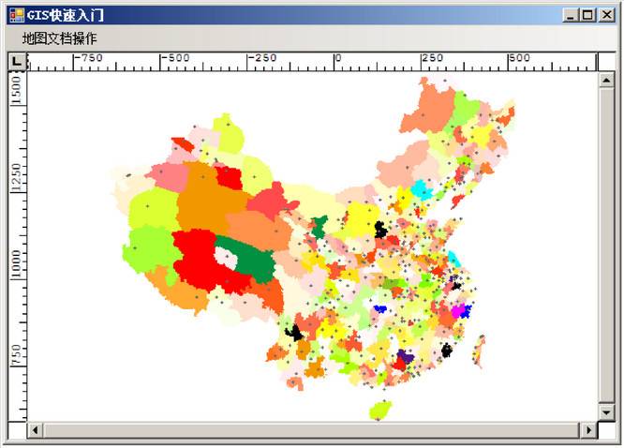Minimize the GIS快速入门 window
624x448 pixels.
pos(572,15)
